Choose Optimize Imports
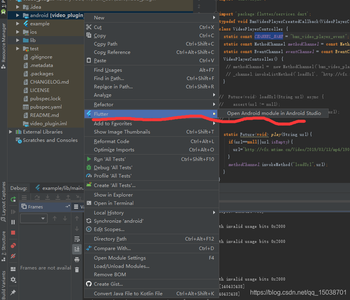 coord(151,150)
